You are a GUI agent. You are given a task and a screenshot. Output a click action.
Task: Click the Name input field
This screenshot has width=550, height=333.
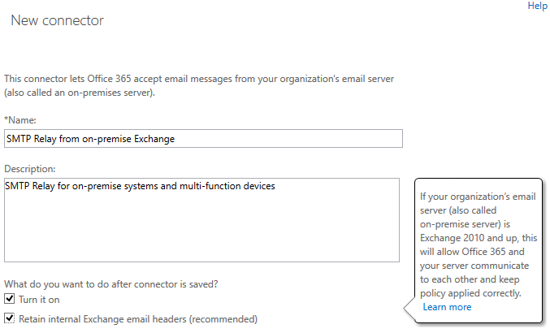[x=203, y=138]
